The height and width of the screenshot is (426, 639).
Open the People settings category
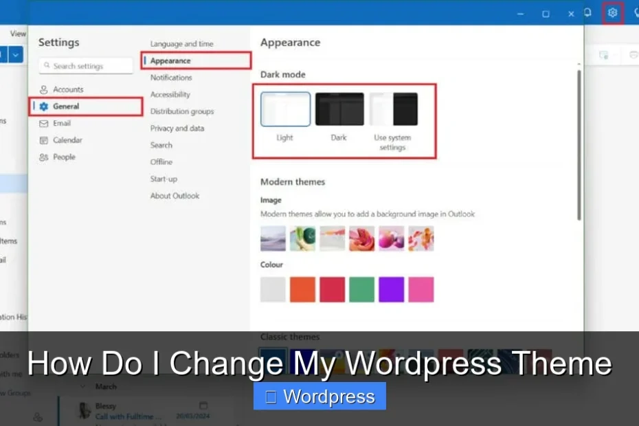coord(86,157)
